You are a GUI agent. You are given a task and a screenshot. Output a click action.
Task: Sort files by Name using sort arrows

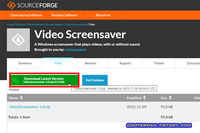point(21,98)
